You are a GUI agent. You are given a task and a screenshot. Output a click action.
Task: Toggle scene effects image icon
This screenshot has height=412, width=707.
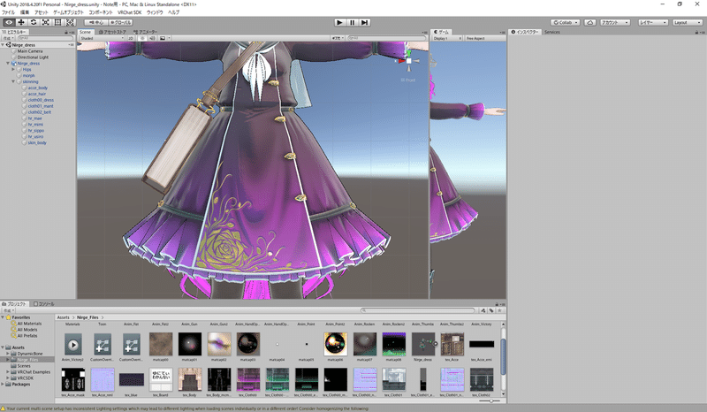tap(163, 38)
